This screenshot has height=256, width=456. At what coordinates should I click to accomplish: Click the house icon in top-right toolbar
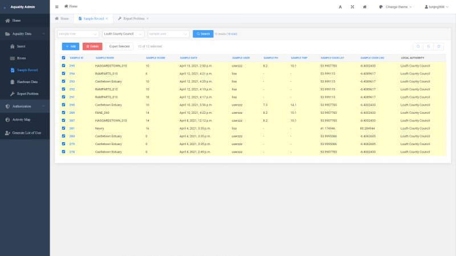[365, 7]
